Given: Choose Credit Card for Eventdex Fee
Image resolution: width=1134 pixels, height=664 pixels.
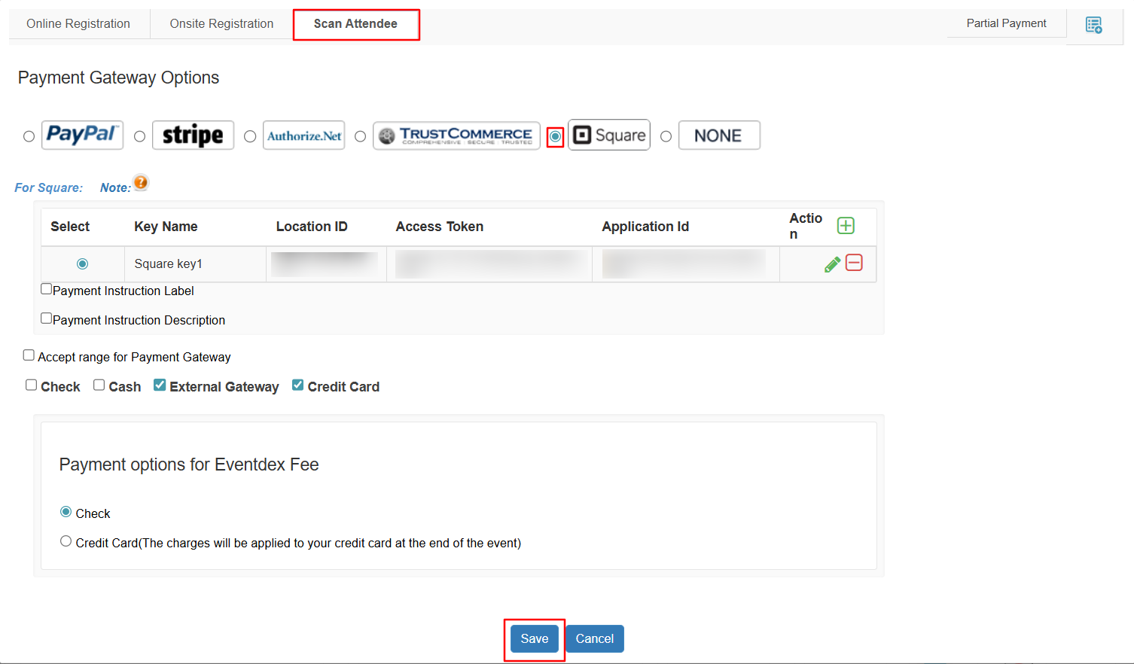Looking at the screenshot, I should tap(66, 541).
